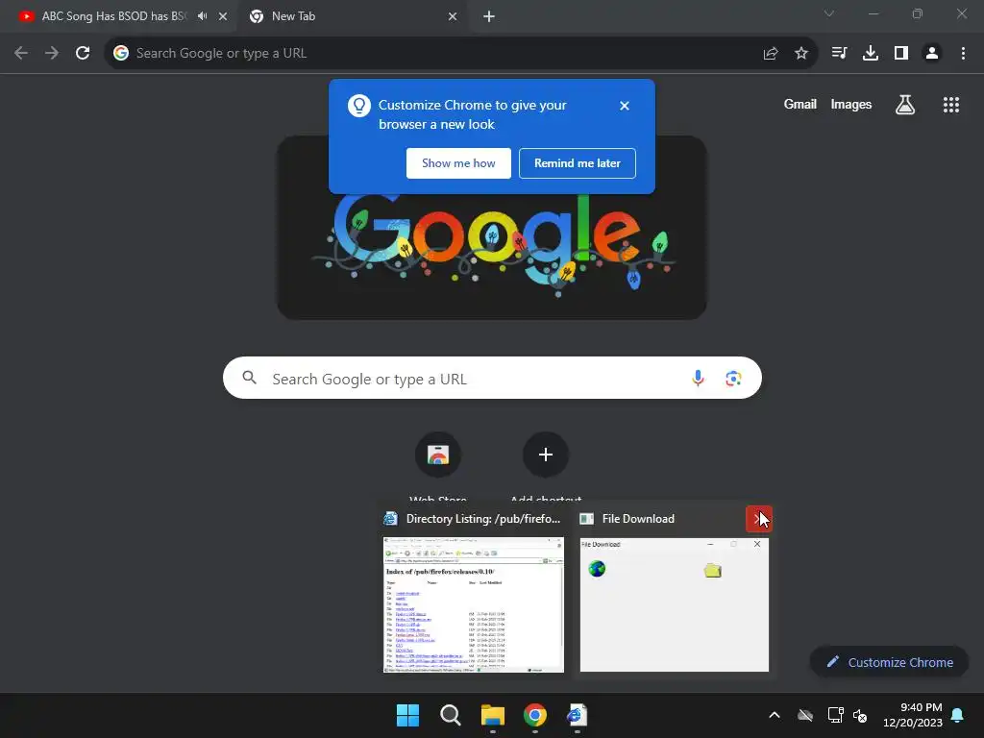Click the muted volume tray icon
The height and width of the screenshot is (738, 984).
(860, 715)
